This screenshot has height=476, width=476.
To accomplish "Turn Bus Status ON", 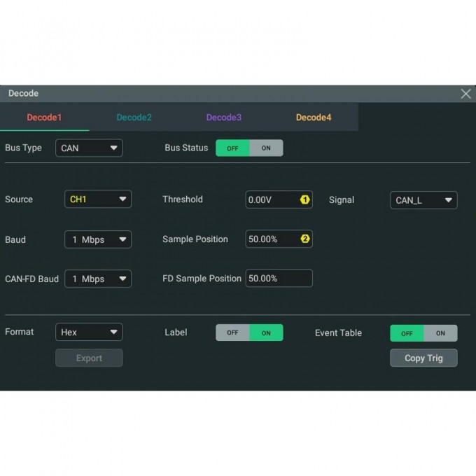I will pyautogui.click(x=266, y=148).
